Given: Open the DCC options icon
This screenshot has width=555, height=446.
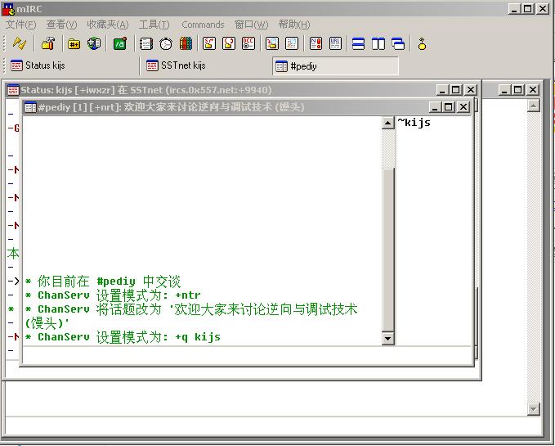Looking at the screenshot, I should coord(248,43).
